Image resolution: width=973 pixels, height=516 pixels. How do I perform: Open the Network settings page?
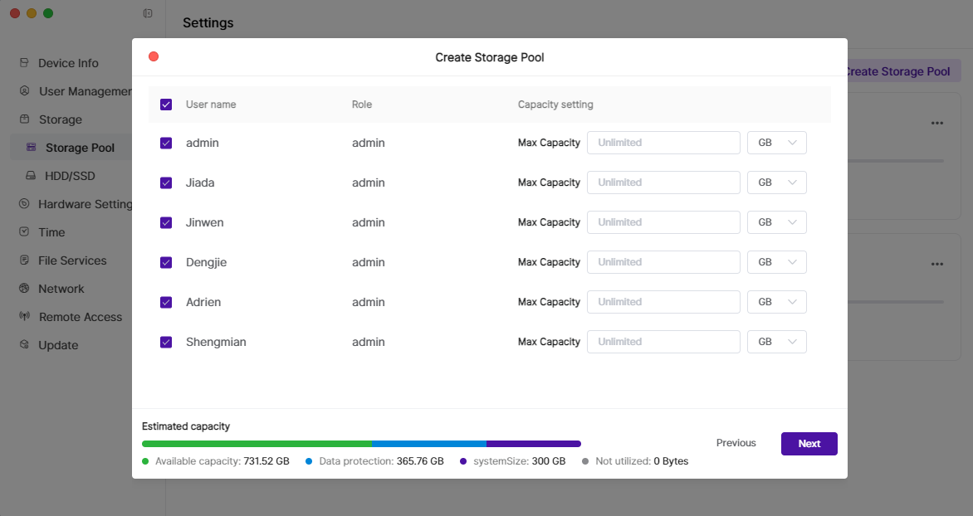tap(61, 289)
